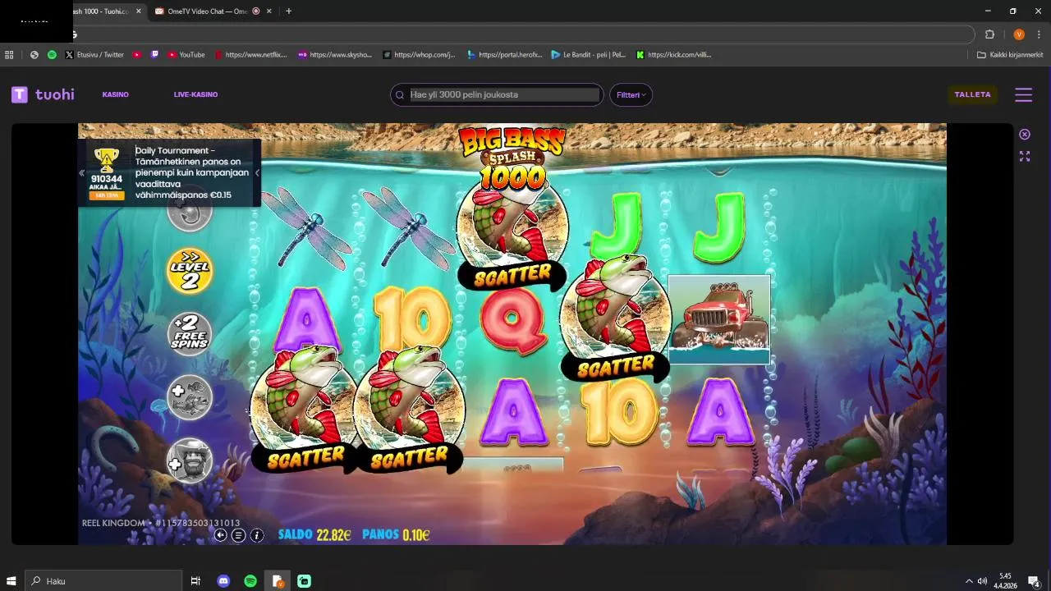Click the Level 2 progress badge
This screenshot has width=1051, height=591.
tap(190, 270)
